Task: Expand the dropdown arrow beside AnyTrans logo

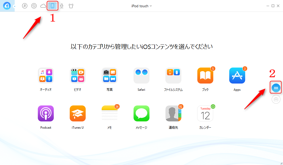Action: click(14, 6)
